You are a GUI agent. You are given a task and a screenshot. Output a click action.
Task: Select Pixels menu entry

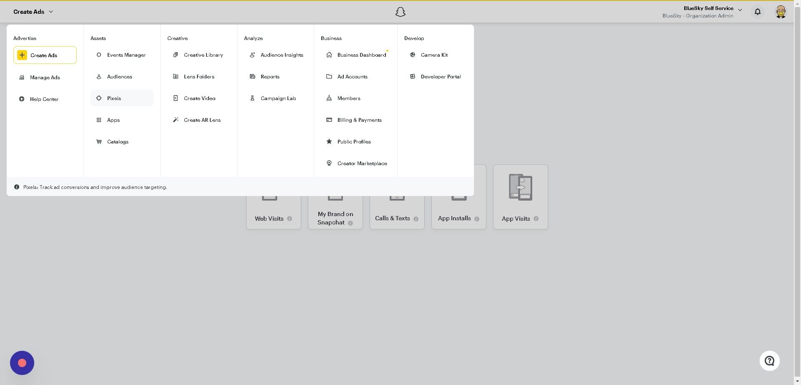coord(122,98)
